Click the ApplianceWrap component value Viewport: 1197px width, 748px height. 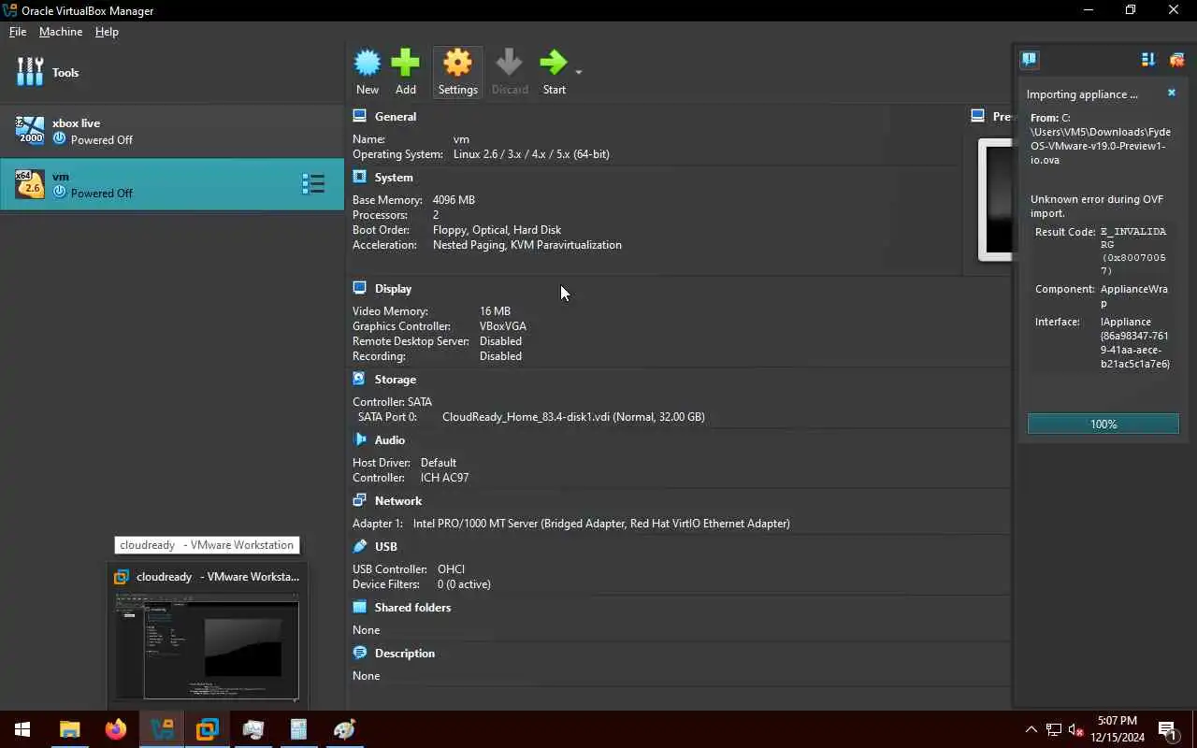pos(1133,296)
